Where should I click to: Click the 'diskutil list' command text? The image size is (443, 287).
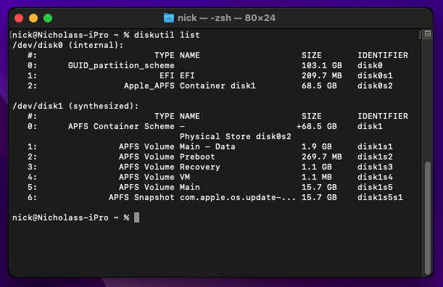coord(167,35)
